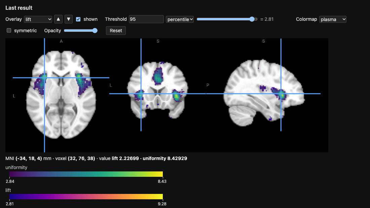The width and height of the screenshot is (370, 208).
Task: Open the Colormap dropdown set to plasma
Action: [333, 19]
